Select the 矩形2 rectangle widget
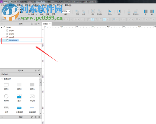The height and width of the screenshot is (124, 156). point(19,86)
